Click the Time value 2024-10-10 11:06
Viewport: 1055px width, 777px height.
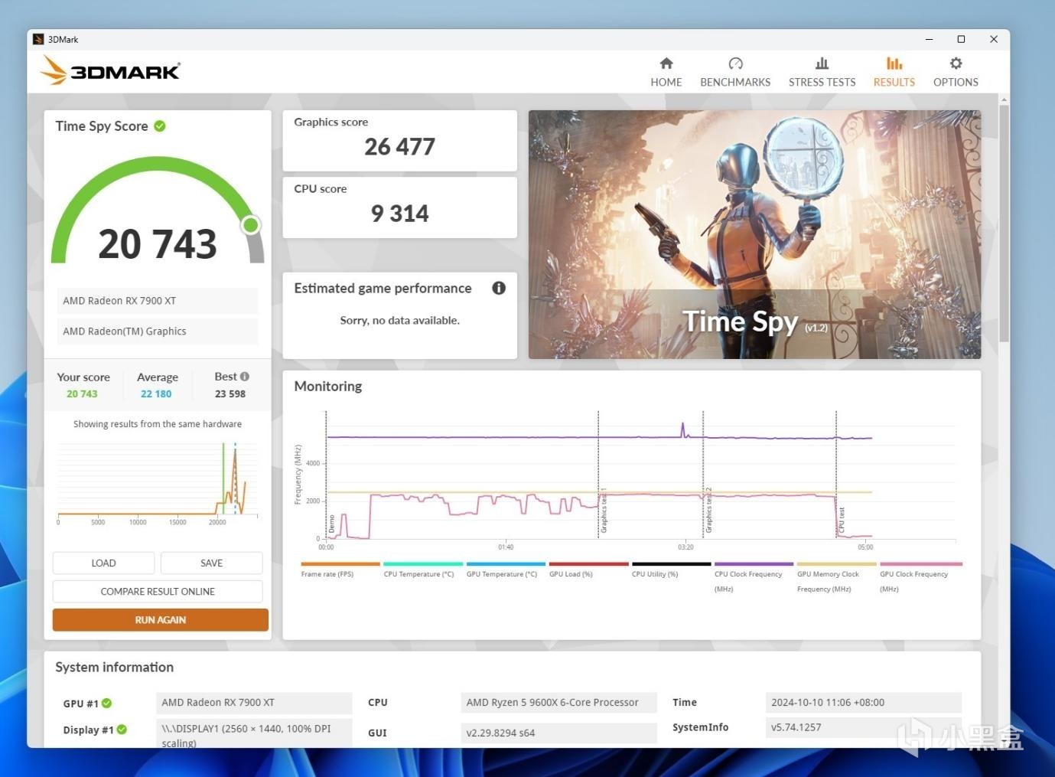click(864, 703)
